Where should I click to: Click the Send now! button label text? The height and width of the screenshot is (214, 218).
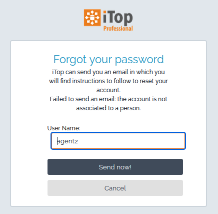[x=115, y=167]
